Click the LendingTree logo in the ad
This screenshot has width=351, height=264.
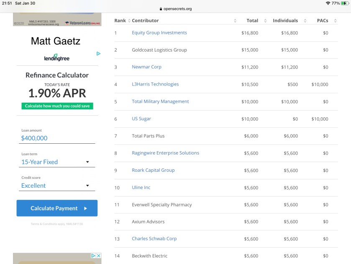click(57, 57)
